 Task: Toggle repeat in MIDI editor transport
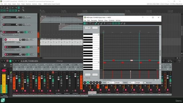(x=100, y=82)
